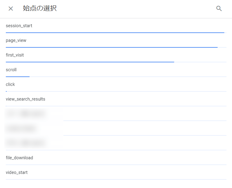Select the first_visit event row
Viewport: 232px width, 188px height.
click(15, 55)
